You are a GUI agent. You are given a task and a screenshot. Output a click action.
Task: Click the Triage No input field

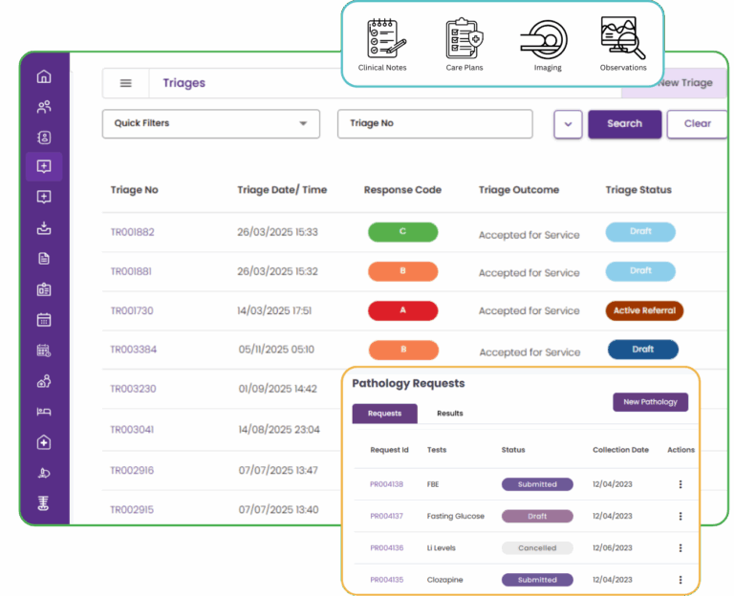(x=435, y=124)
